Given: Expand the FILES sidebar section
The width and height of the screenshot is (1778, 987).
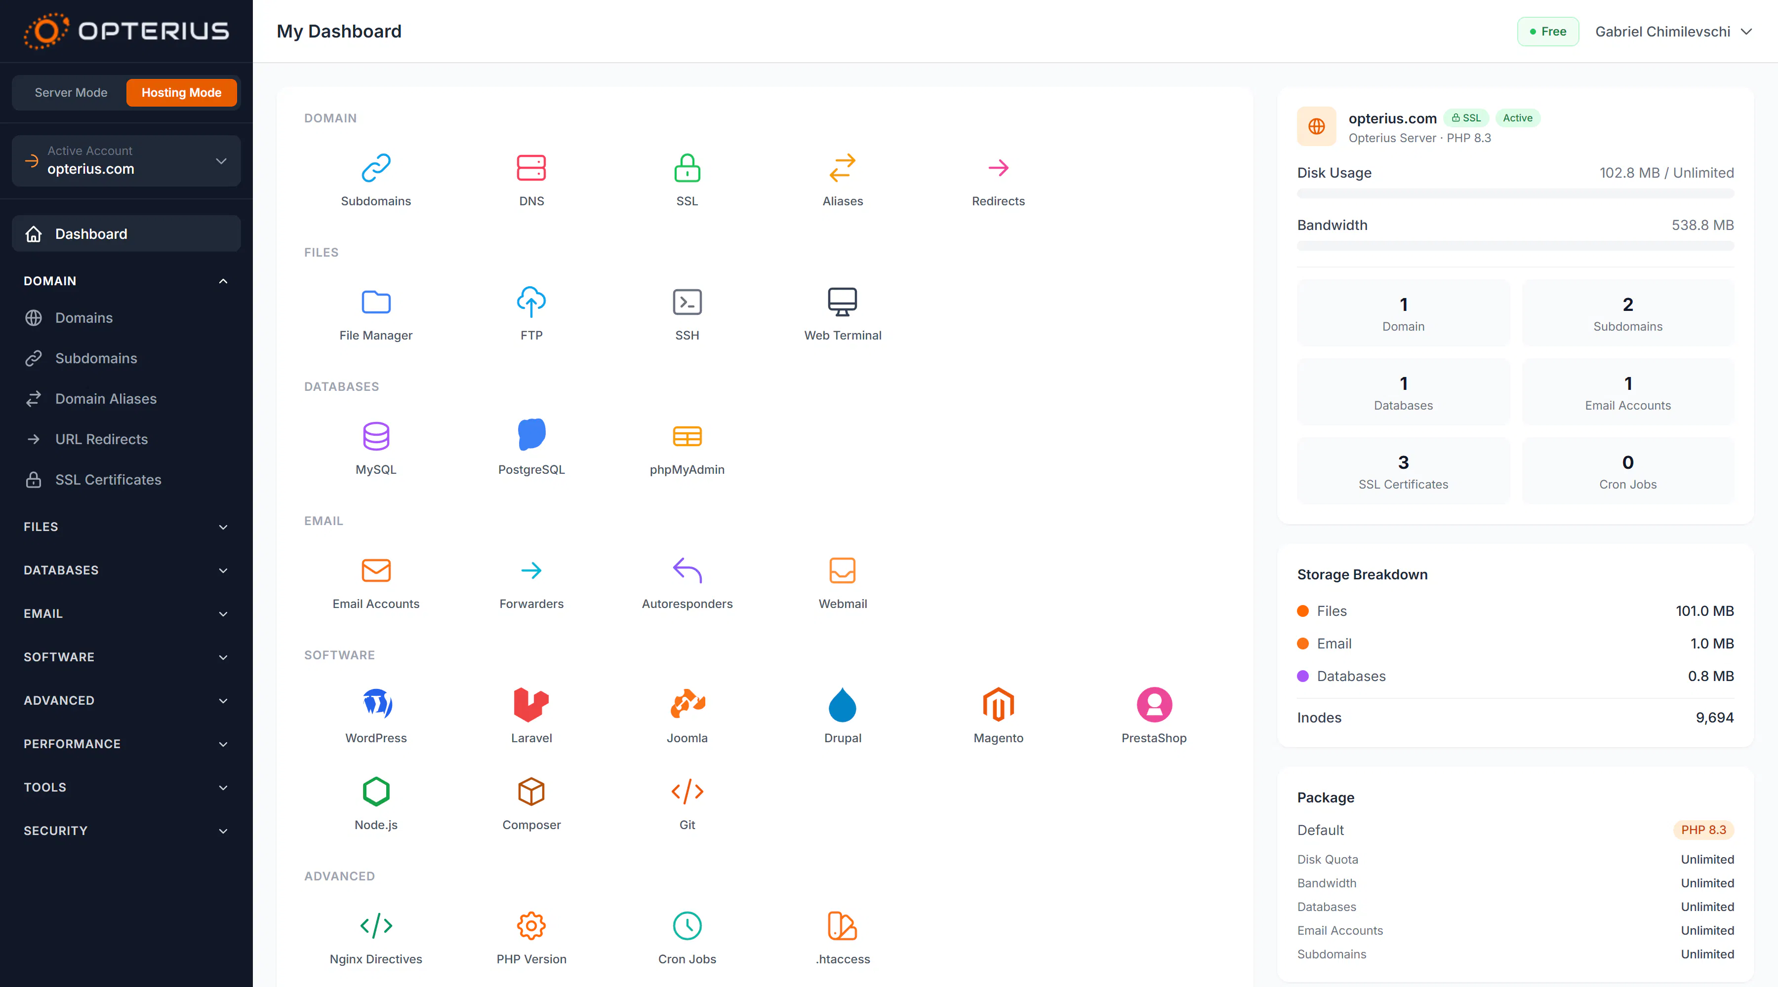Looking at the screenshot, I should (x=126, y=527).
